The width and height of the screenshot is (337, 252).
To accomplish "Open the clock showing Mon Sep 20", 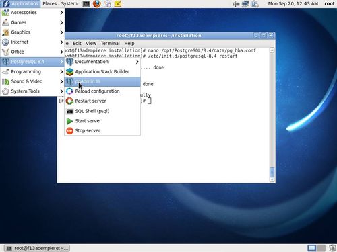I will point(293,4).
